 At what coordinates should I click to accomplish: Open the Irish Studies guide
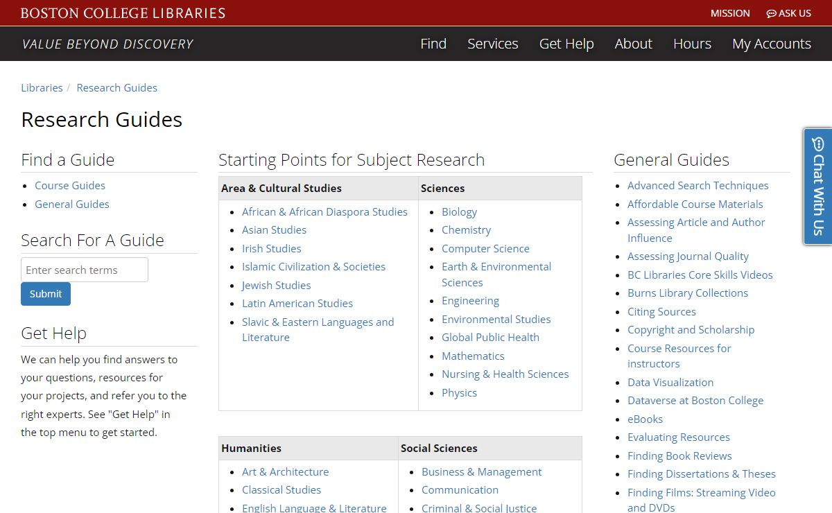coord(272,248)
